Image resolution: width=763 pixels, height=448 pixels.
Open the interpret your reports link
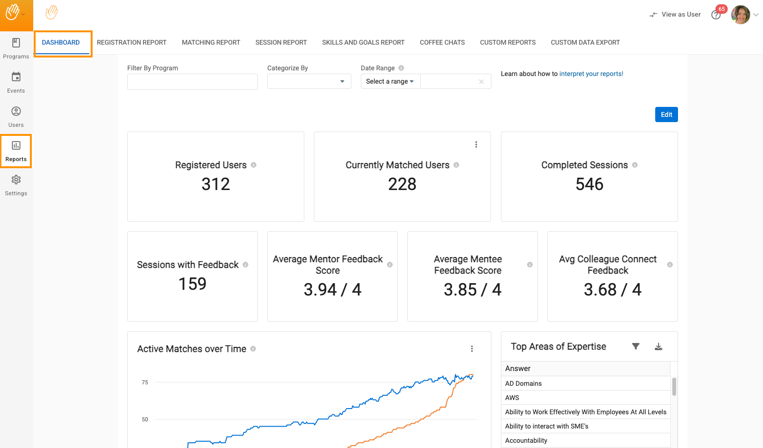pos(591,74)
